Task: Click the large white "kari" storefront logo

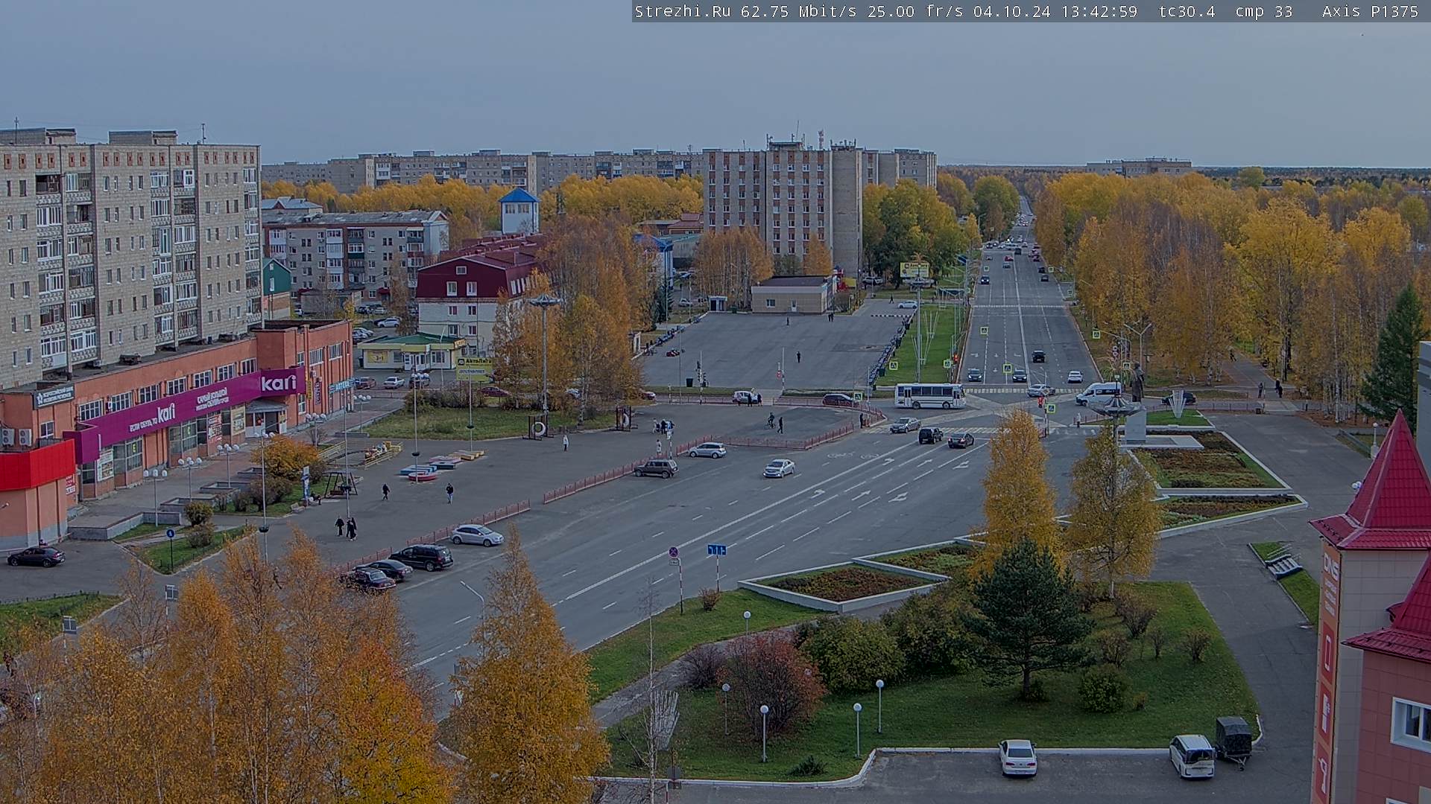Action: (279, 383)
